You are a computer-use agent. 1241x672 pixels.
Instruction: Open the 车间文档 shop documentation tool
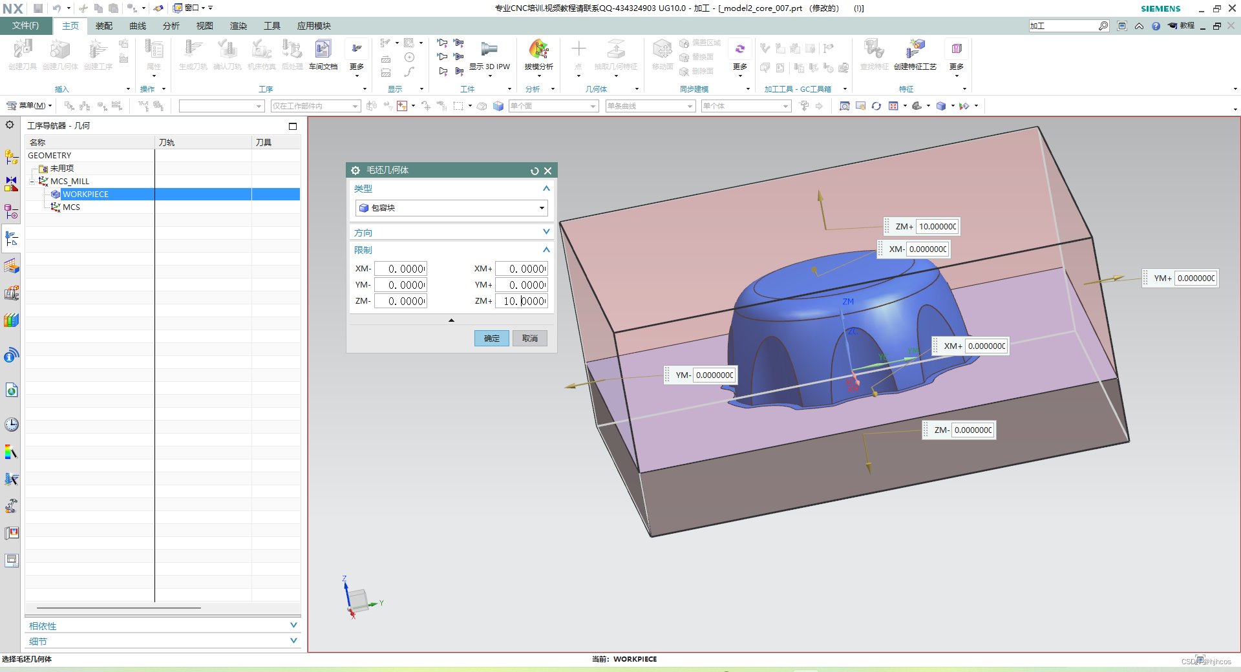323,54
